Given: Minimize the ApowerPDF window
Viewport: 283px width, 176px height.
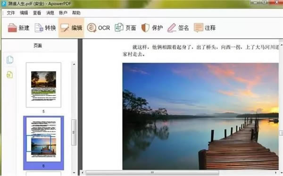Looking at the screenshot, I should click(x=255, y=2).
